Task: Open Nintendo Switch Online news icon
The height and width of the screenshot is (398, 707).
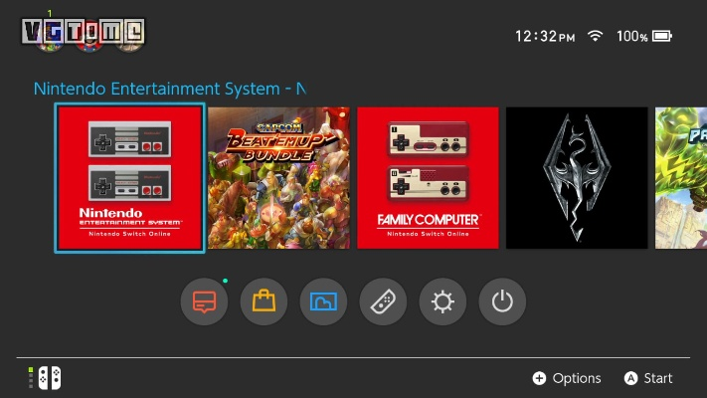Action: tap(204, 301)
